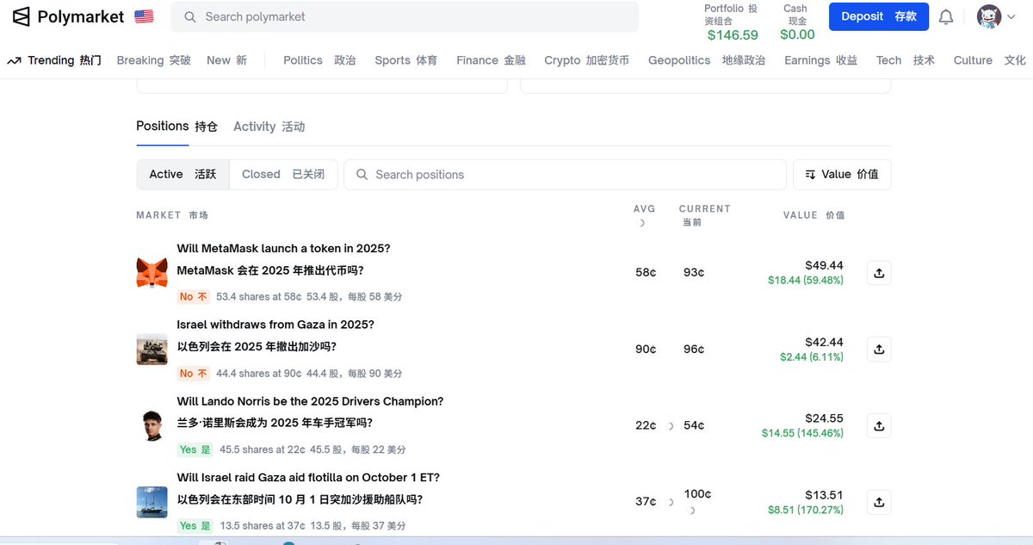Click the No badge on MetaMask row
Viewport: 1033px width, 545px height.
(x=194, y=296)
